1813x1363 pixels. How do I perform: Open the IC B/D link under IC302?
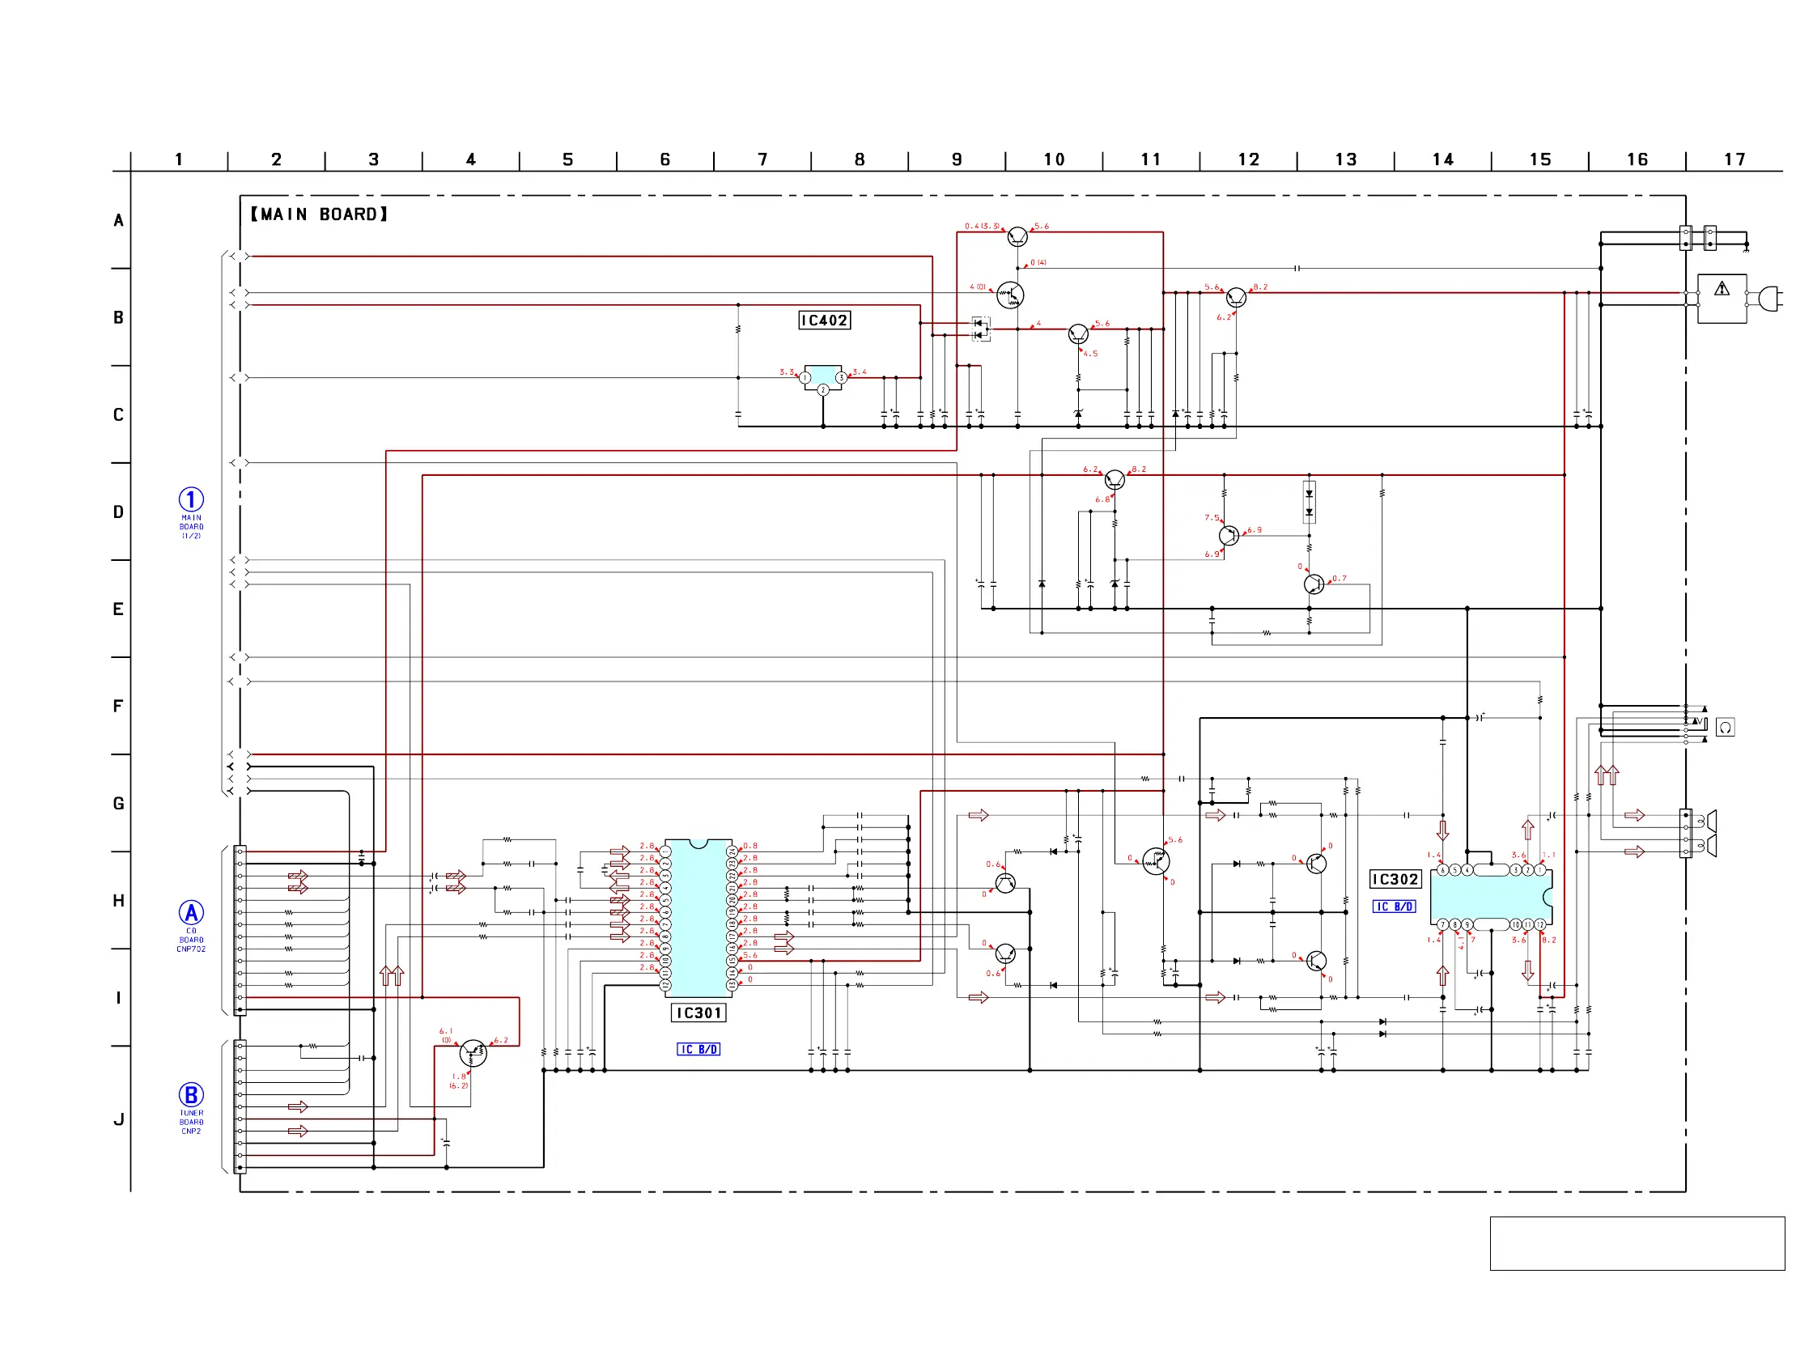[x=1395, y=907]
